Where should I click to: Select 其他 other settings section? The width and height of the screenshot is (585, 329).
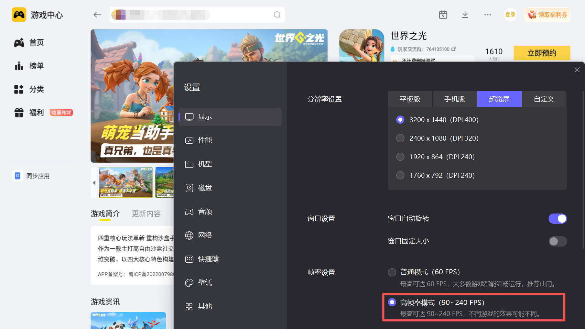coord(230,307)
